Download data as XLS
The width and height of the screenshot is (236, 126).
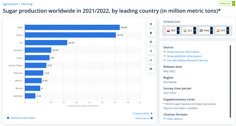coord(189,30)
